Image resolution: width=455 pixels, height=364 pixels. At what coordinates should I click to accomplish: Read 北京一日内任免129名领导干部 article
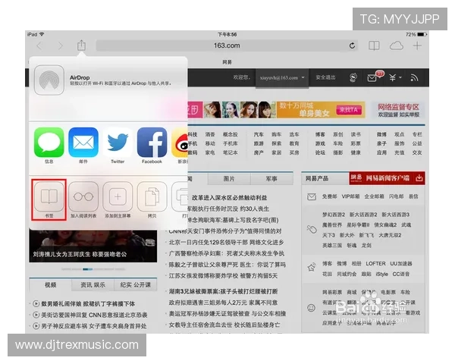tap(226, 243)
